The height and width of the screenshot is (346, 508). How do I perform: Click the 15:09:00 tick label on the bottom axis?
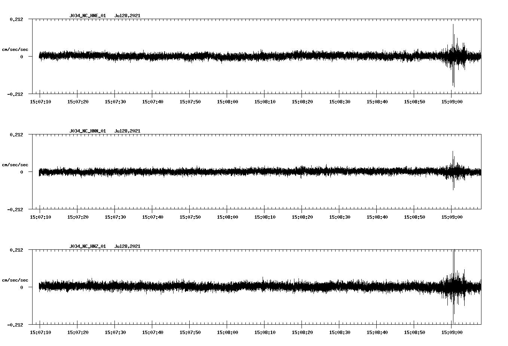coord(453,332)
